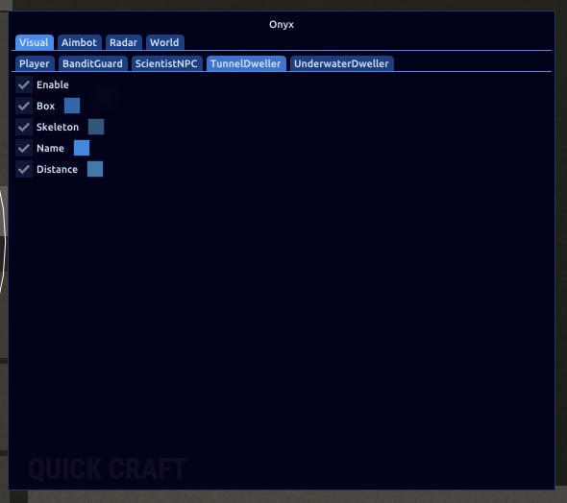This screenshot has height=503, width=567.
Task: Click the faint QUICK CRAFT text
Action: 108,469
